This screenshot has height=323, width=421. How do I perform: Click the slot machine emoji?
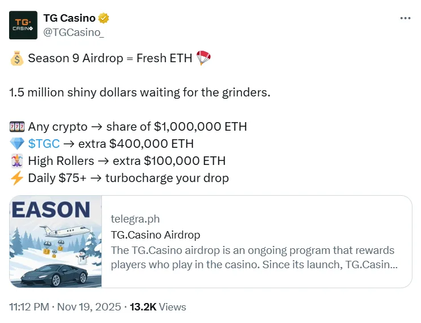[17, 126]
